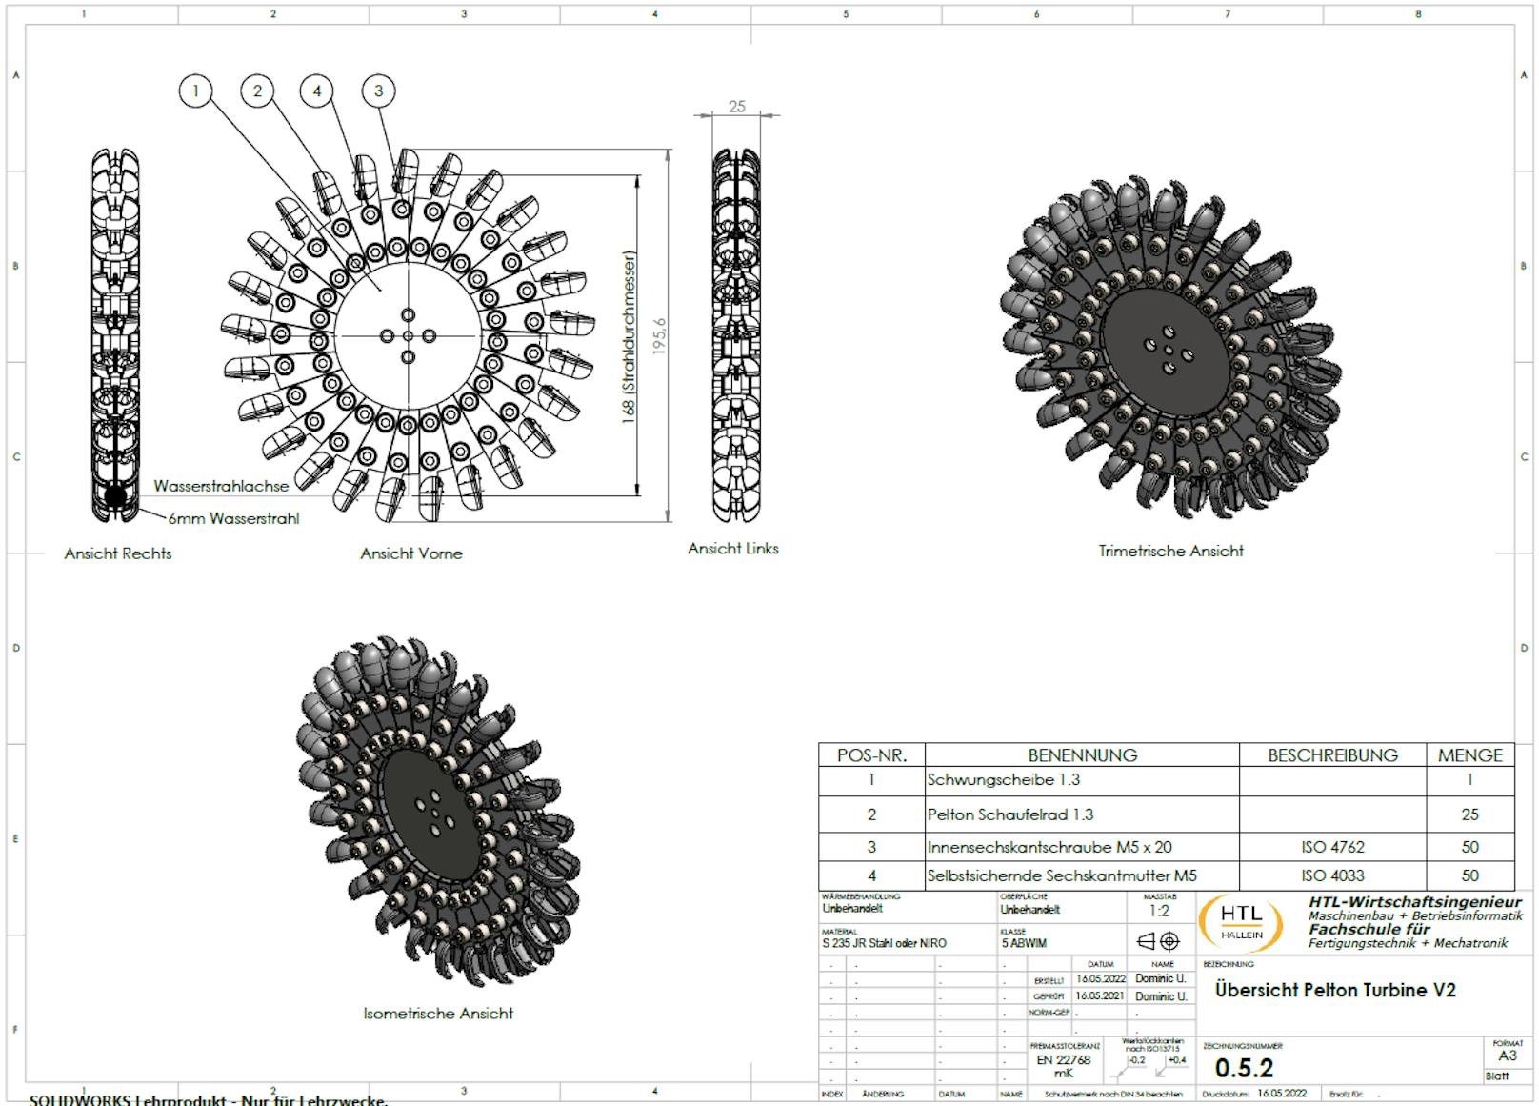
Task: Click the 'Wasserstrahlachse' annotation
Action: click(x=221, y=486)
